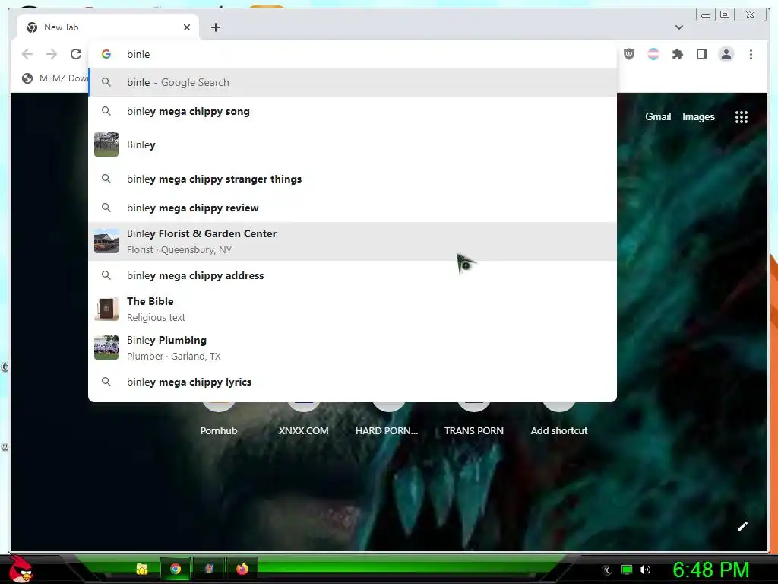Toggle the browser side panel icon

[x=701, y=54]
